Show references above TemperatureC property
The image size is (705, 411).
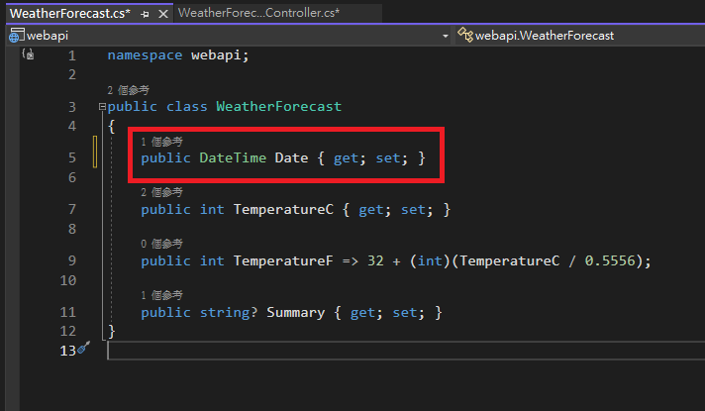(162, 192)
